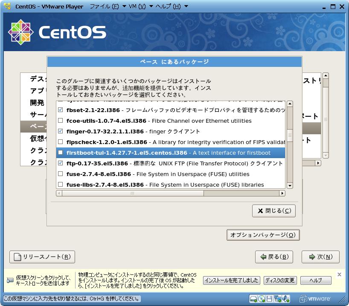
Task: Click the network adapter status icon
Action: click(x=277, y=298)
